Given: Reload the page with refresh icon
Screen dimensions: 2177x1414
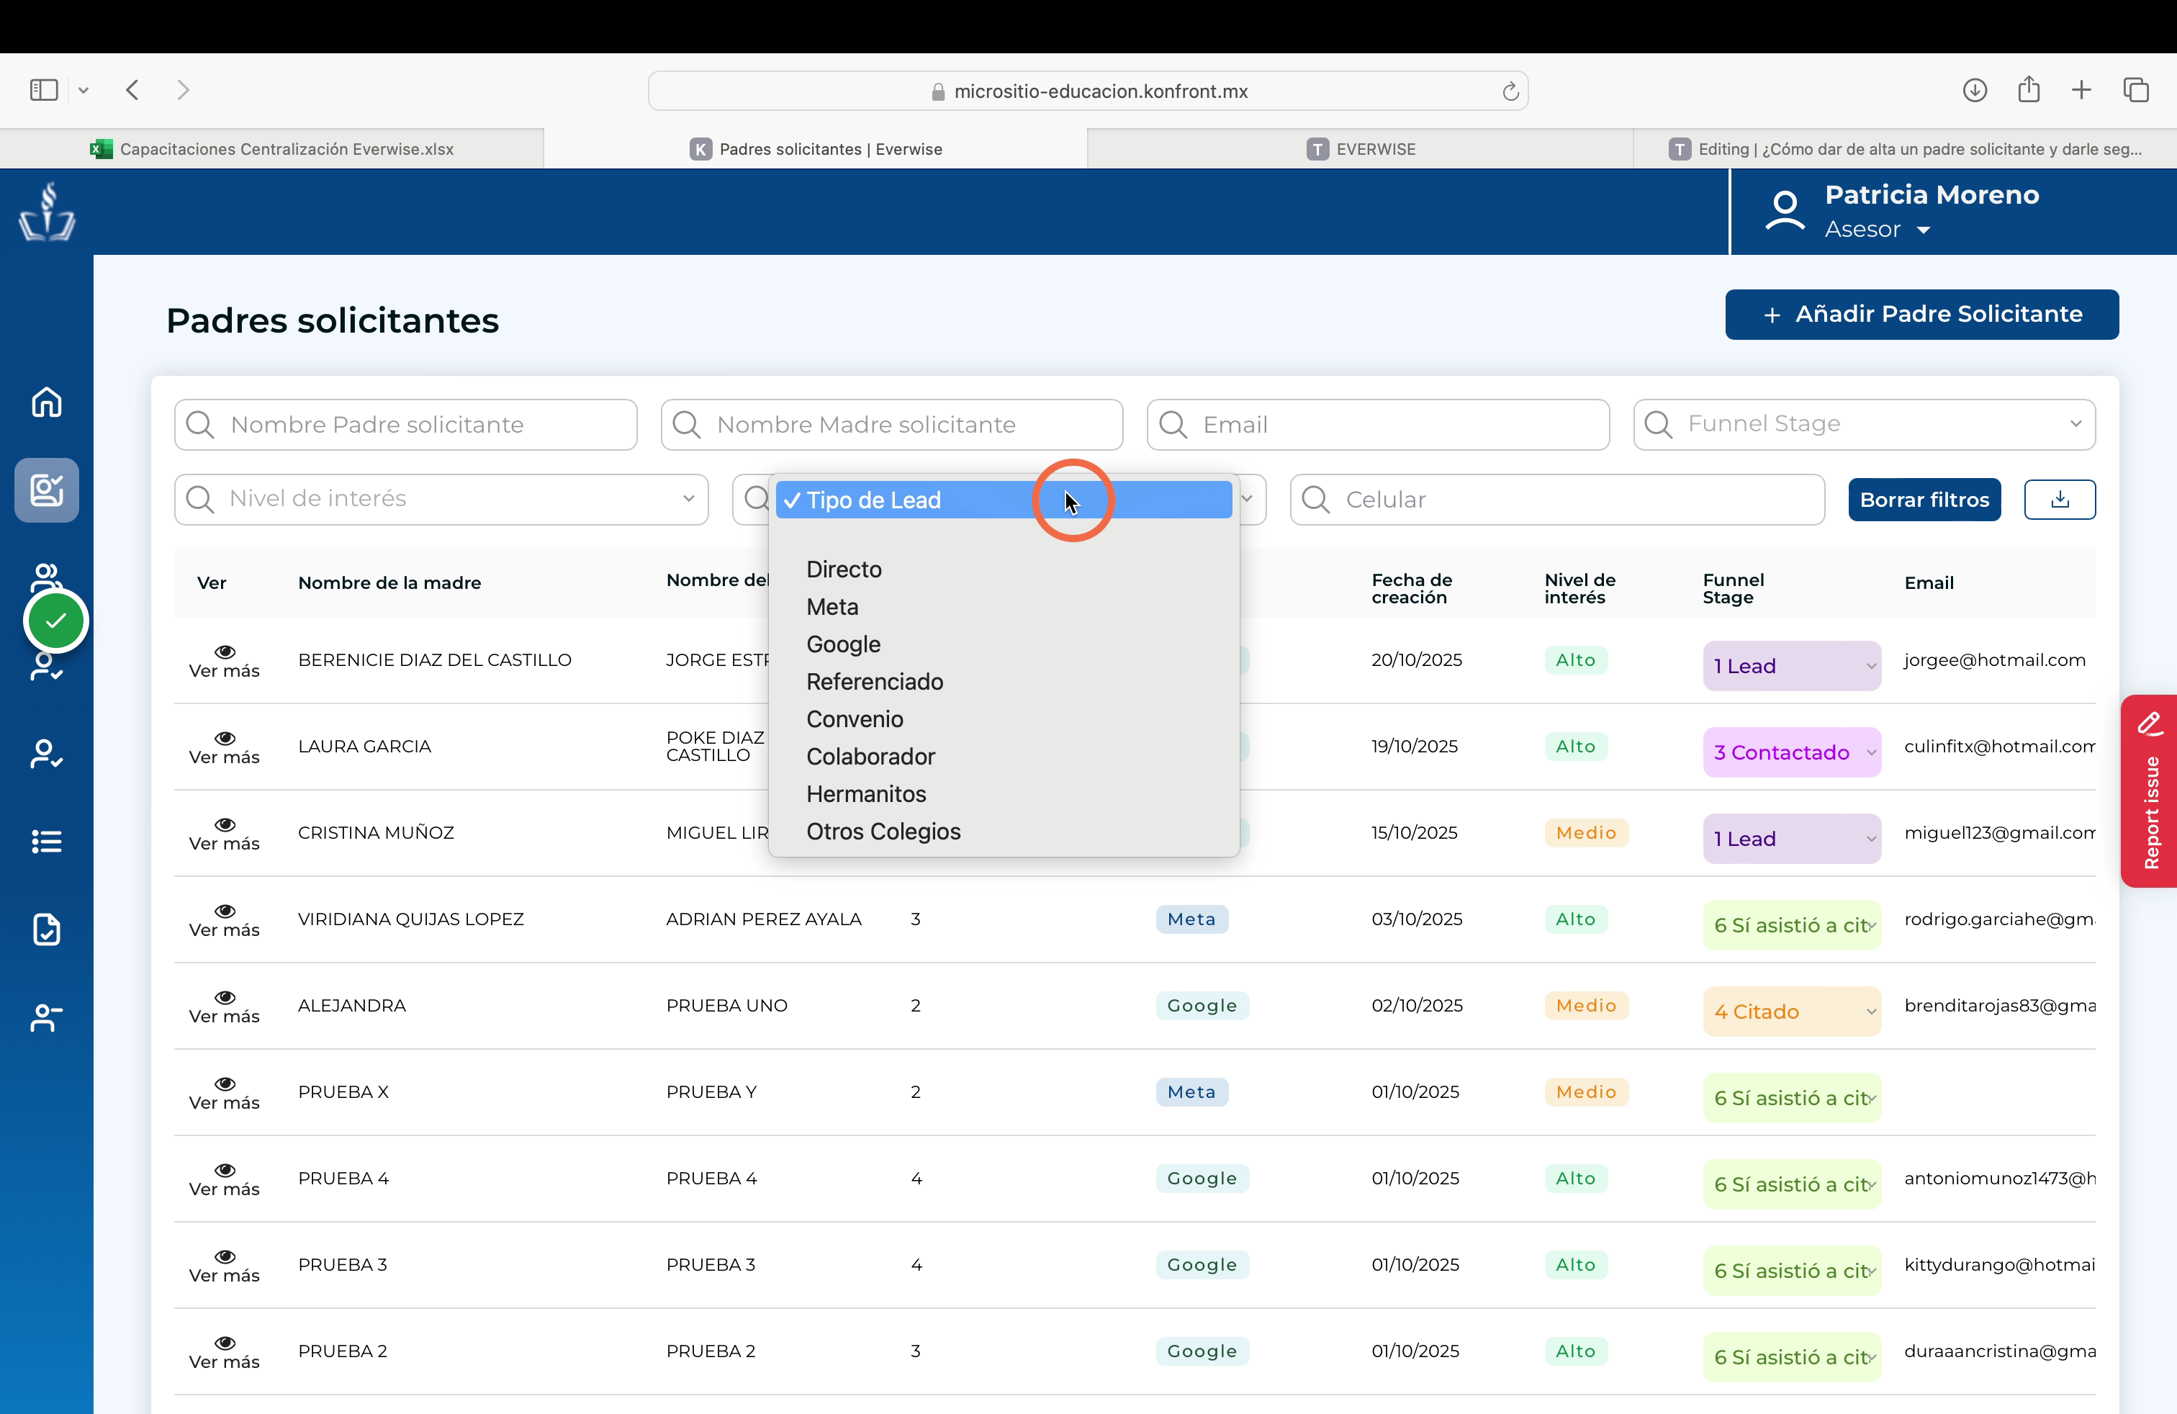Looking at the screenshot, I should tap(1510, 91).
